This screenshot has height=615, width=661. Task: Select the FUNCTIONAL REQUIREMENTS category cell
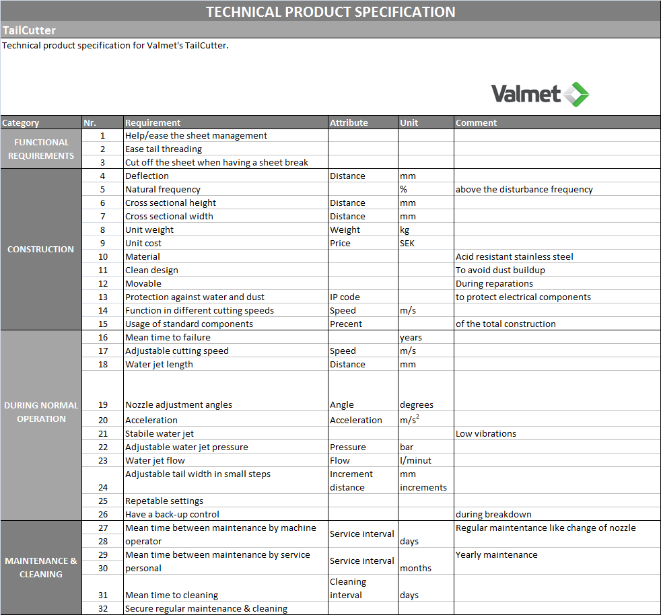click(41, 149)
